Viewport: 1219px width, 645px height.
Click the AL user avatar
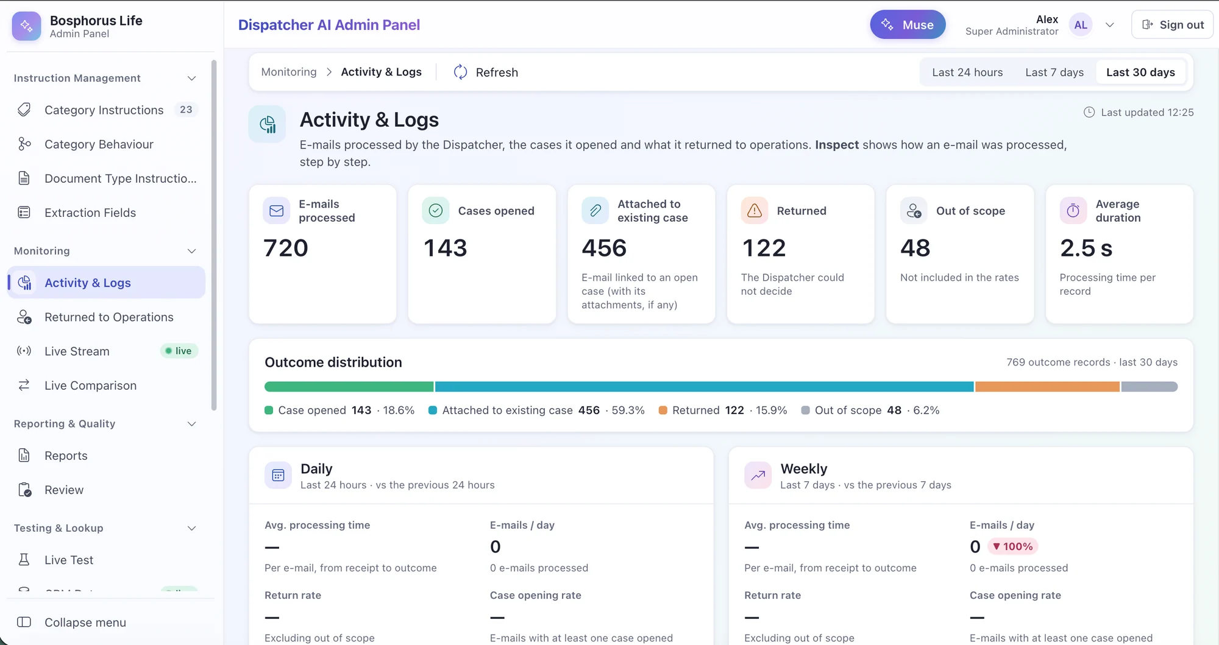pos(1081,25)
